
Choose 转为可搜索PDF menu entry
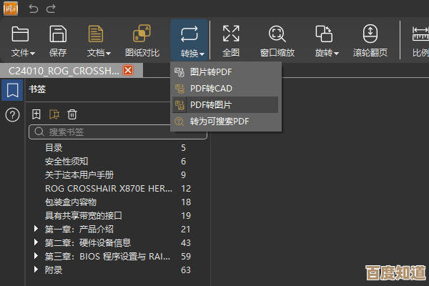(226, 122)
